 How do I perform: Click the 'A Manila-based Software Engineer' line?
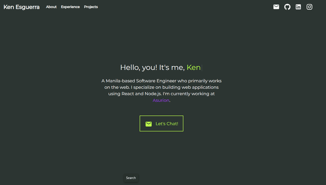[161, 81]
